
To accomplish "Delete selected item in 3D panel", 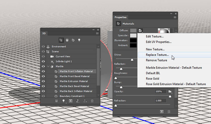I will coord(92,101).
